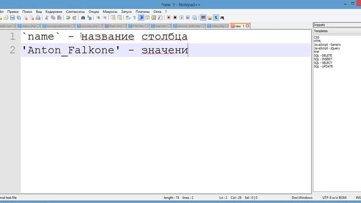This screenshot has width=361, height=203.
Task: Toggle word wrap in the toolbar
Action: click(x=128, y=17)
